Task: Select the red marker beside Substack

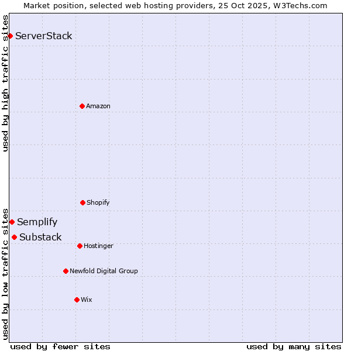Action: pos(14,237)
